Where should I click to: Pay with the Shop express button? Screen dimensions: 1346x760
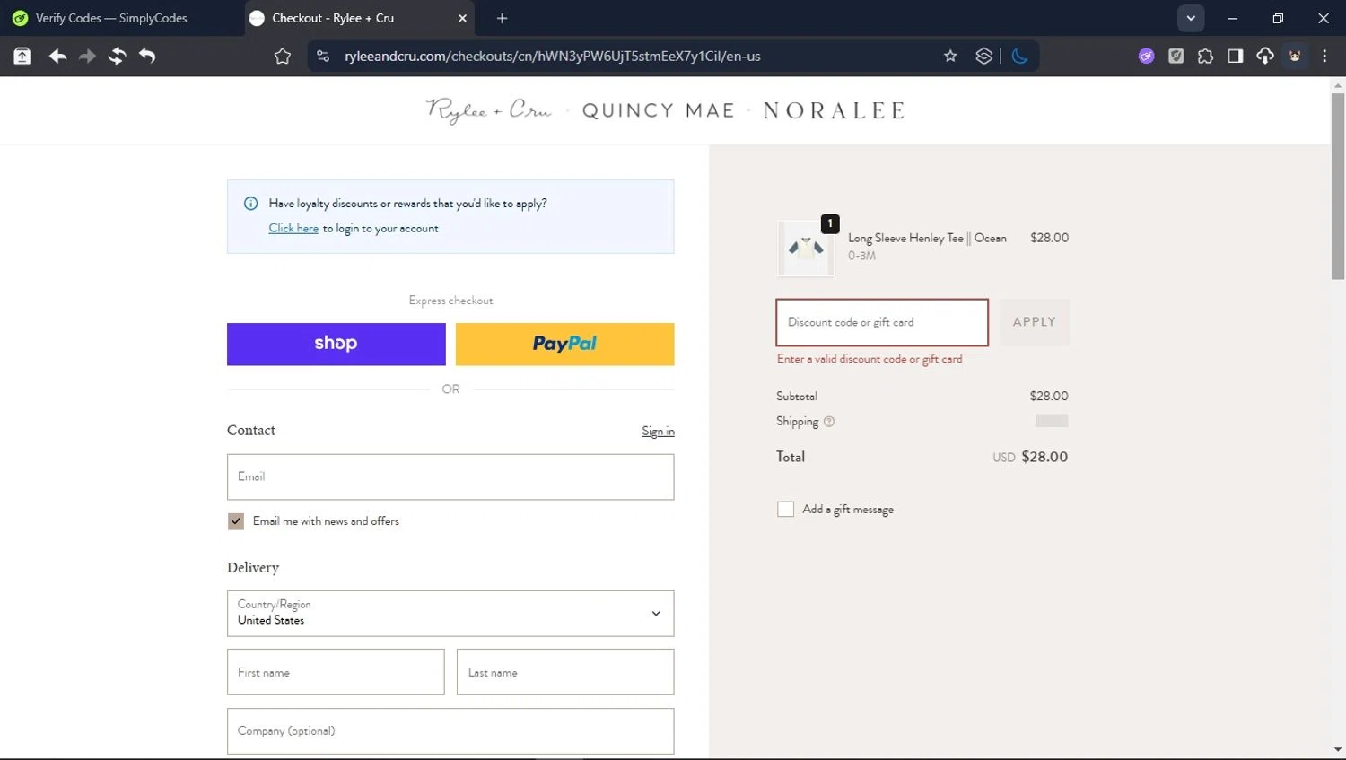(336, 345)
